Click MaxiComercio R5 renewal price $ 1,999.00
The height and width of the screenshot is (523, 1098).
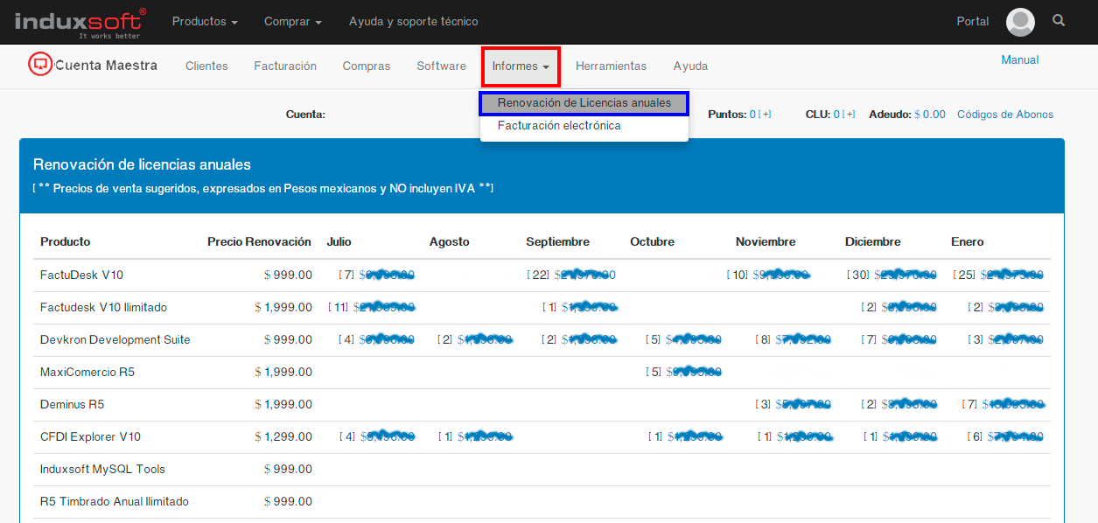283,373
